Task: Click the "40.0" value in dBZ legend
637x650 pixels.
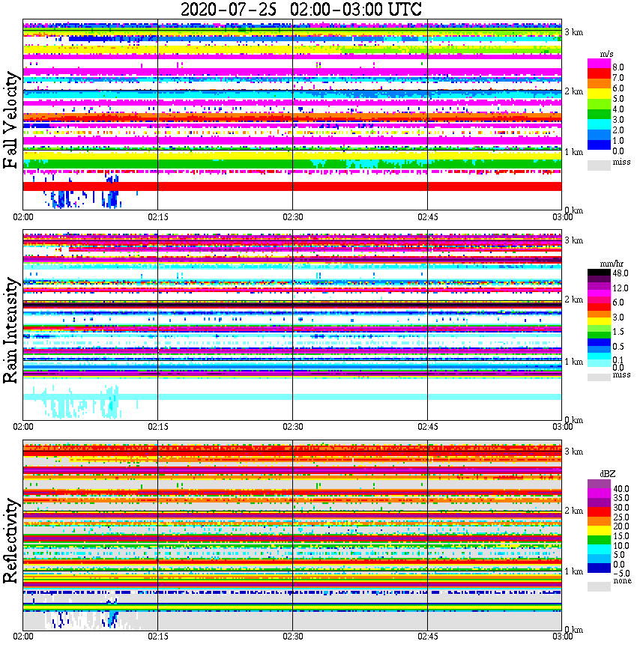Action: tap(621, 489)
